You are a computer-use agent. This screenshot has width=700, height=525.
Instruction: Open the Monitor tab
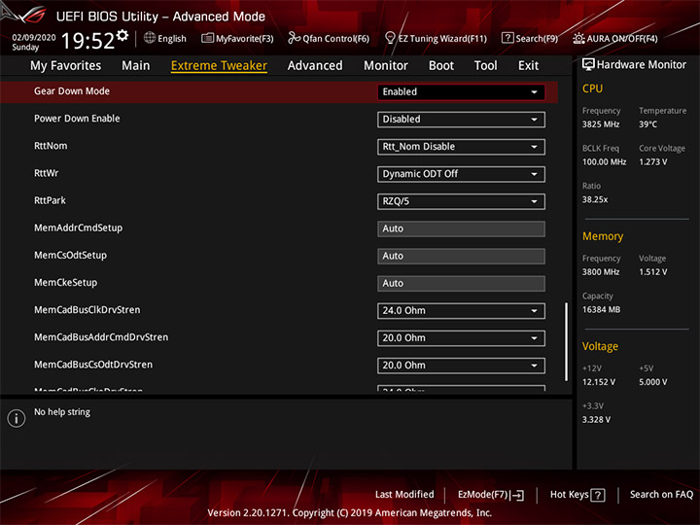pyautogui.click(x=386, y=66)
